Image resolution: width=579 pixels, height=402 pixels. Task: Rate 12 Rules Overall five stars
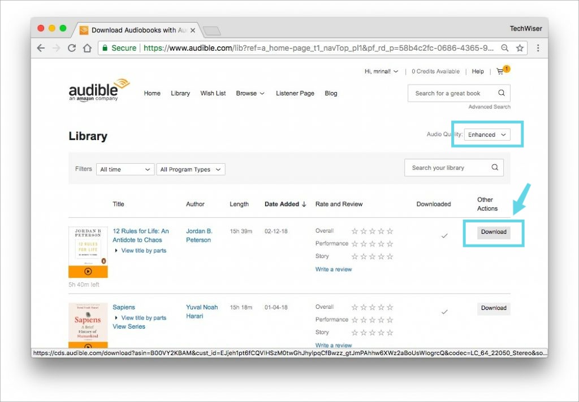click(x=390, y=231)
